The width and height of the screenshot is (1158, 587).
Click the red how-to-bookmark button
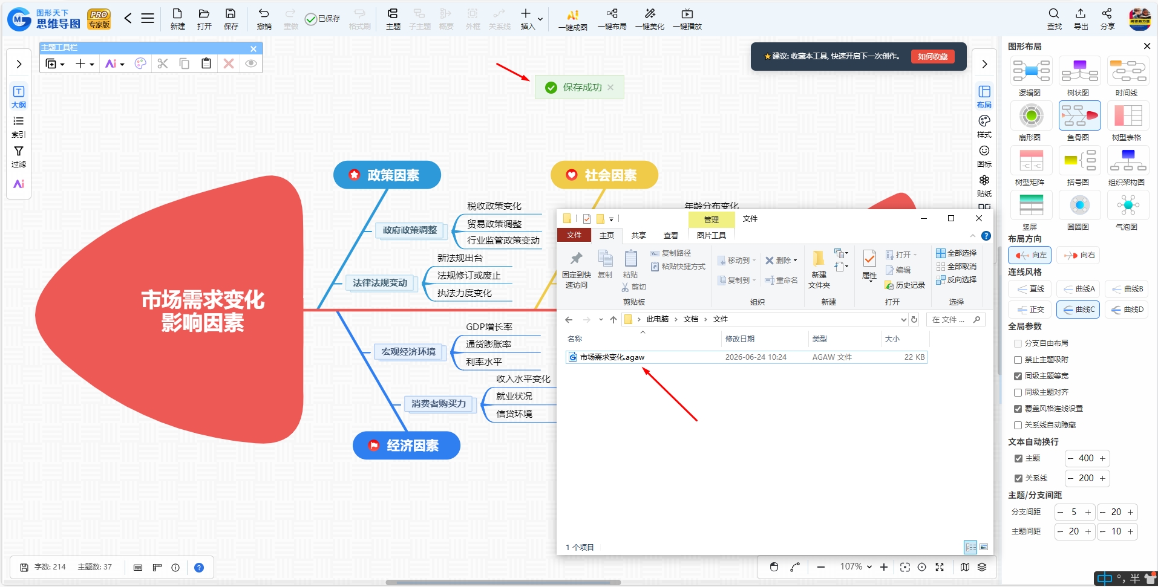[x=932, y=56]
